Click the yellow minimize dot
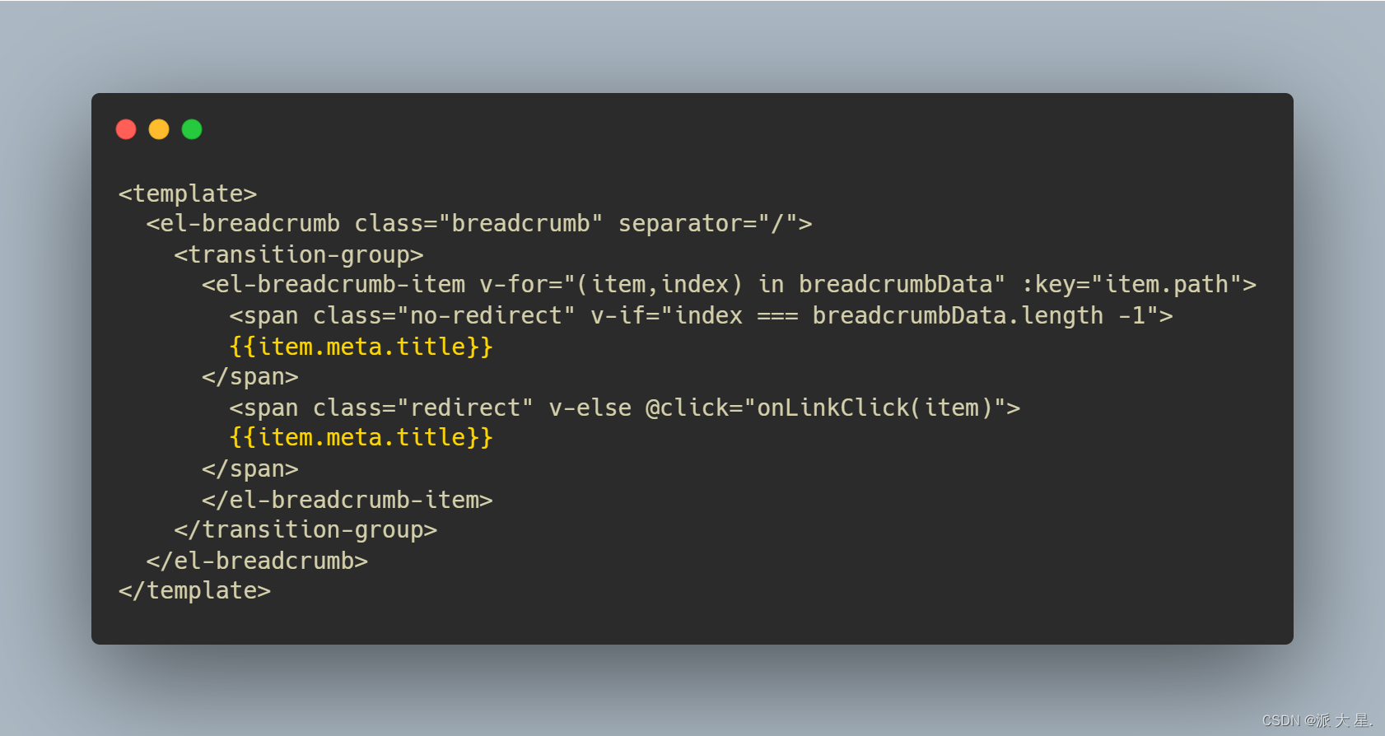Viewport: 1385px width, 736px height. (x=159, y=129)
